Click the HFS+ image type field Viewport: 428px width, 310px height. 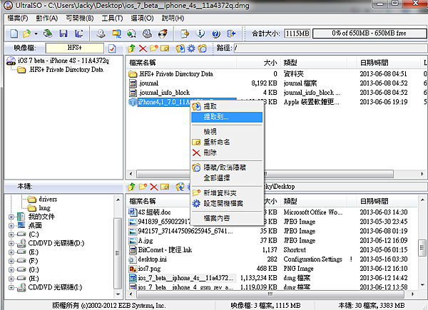74,48
